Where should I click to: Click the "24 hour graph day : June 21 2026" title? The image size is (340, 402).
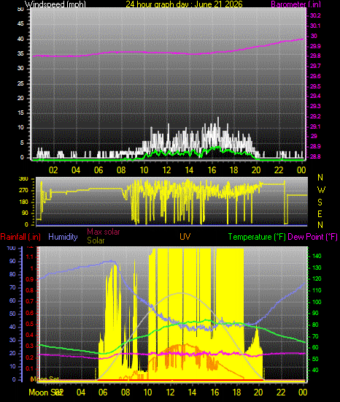pos(184,4)
